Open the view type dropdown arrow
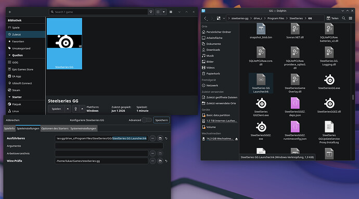Screen dimensions: 359x199 click(164, 12)
